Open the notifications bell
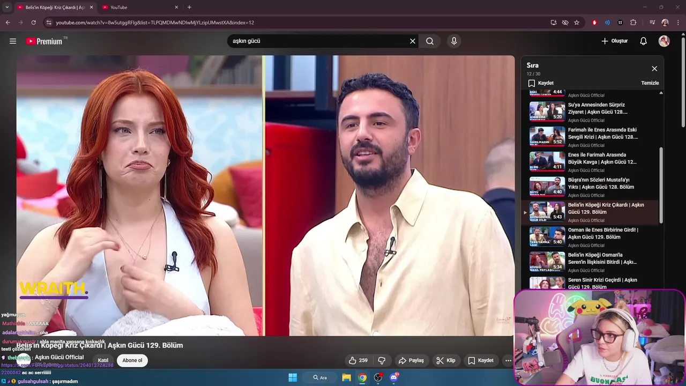 644,41
